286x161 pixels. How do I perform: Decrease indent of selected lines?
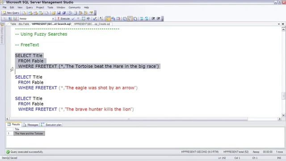click(153, 19)
